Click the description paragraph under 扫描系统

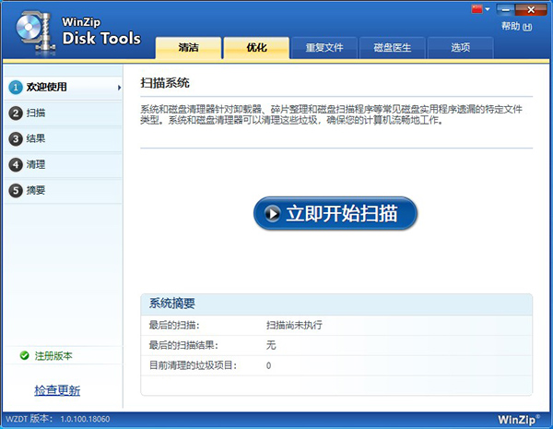tap(331, 114)
